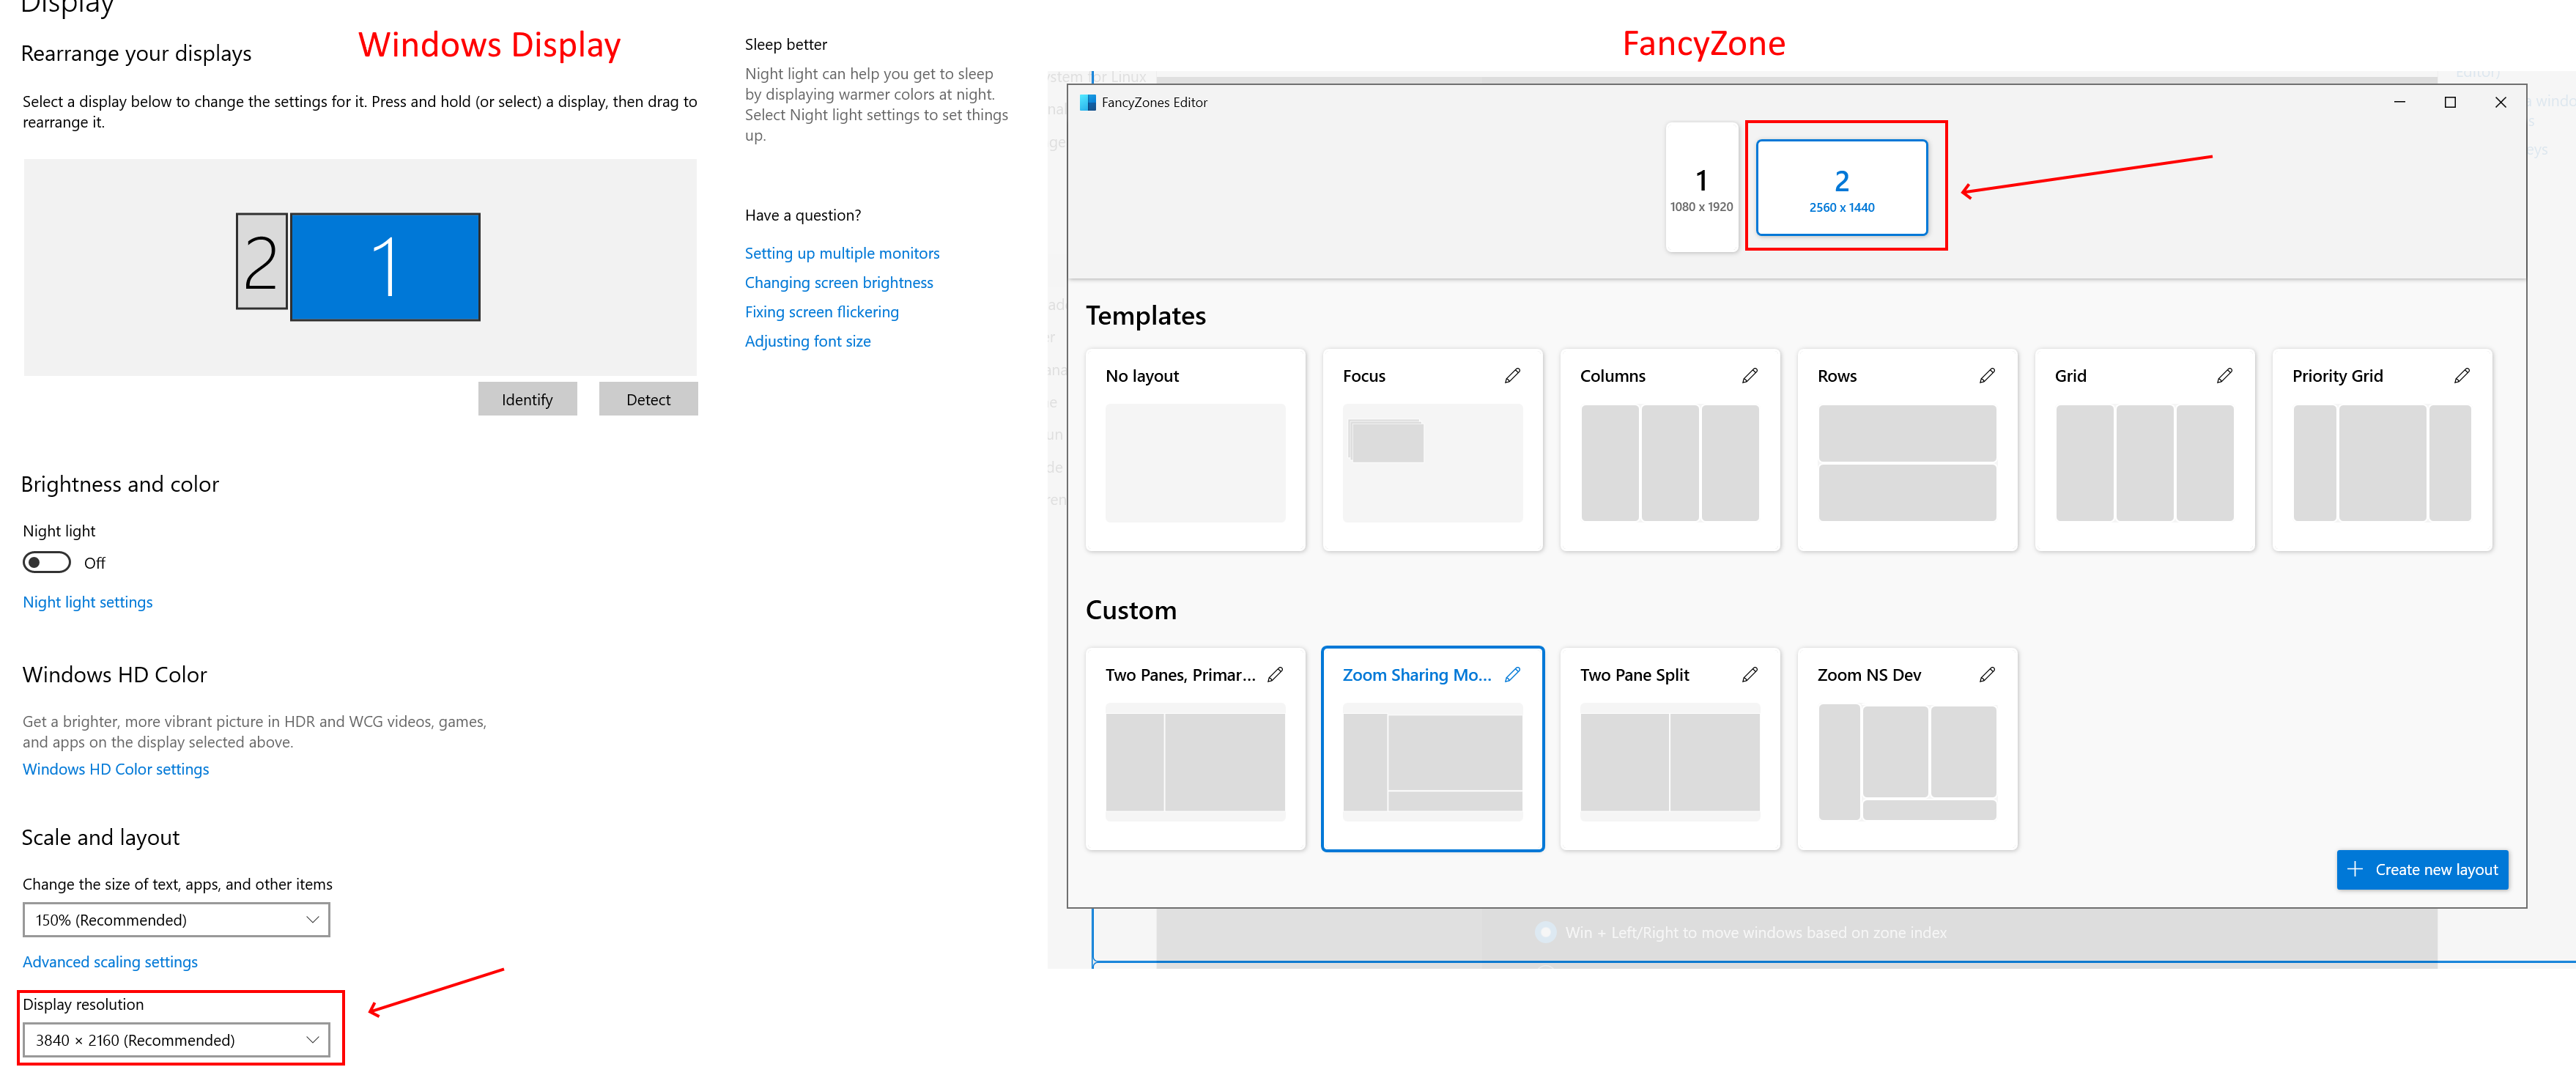Screen dimensions: 2576x1067
Task: Edit the Priority Grid template
Action: click(2462, 375)
